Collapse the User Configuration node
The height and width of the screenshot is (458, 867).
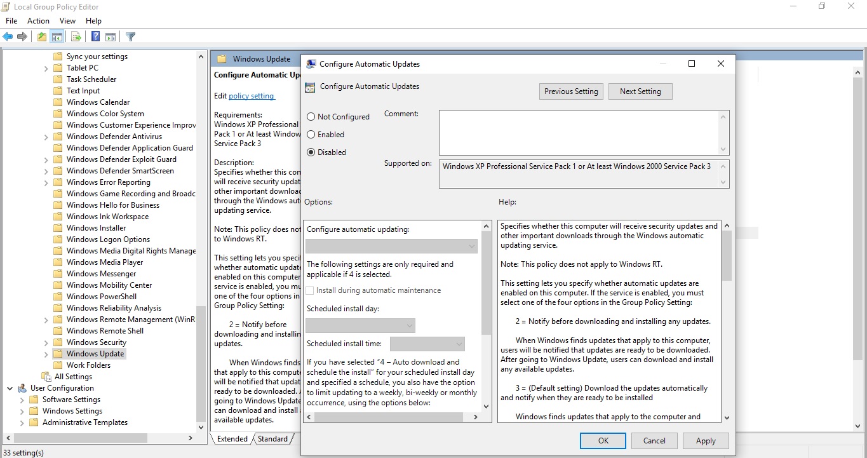(x=10, y=388)
